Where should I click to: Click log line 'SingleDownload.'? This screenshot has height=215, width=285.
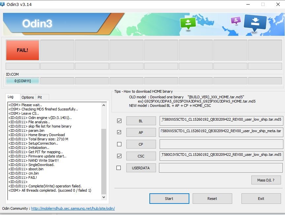click(x=31, y=165)
